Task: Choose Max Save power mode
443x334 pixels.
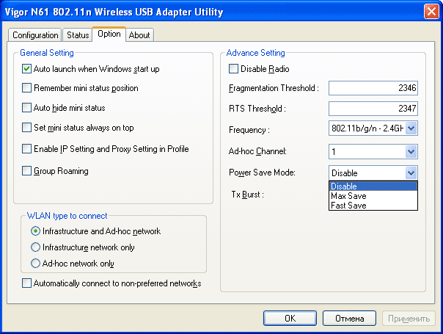Action: click(x=373, y=196)
